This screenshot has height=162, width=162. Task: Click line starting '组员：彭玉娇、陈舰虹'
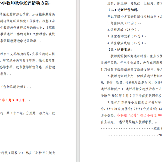(135, 3)
